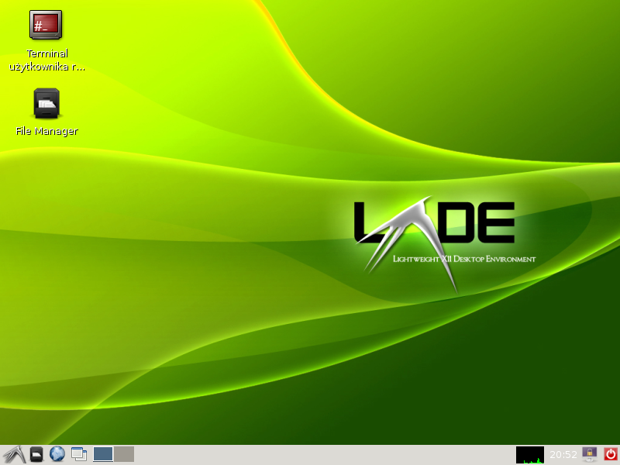Launch the web browser globe icon
This screenshot has height=465, width=620.
click(x=57, y=454)
